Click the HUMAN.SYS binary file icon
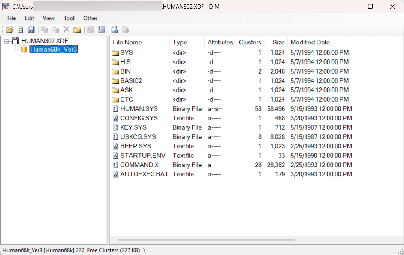Viewport: 404px width, 255px height. [116, 109]
